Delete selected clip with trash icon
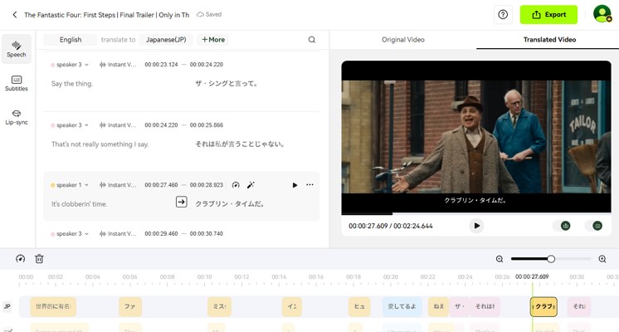This screenshot has height=332, width=619. 39,259
